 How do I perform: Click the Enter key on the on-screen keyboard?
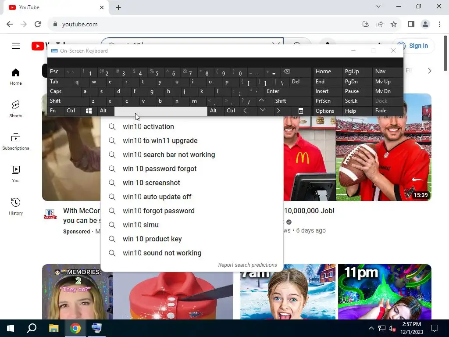(287, 91)
